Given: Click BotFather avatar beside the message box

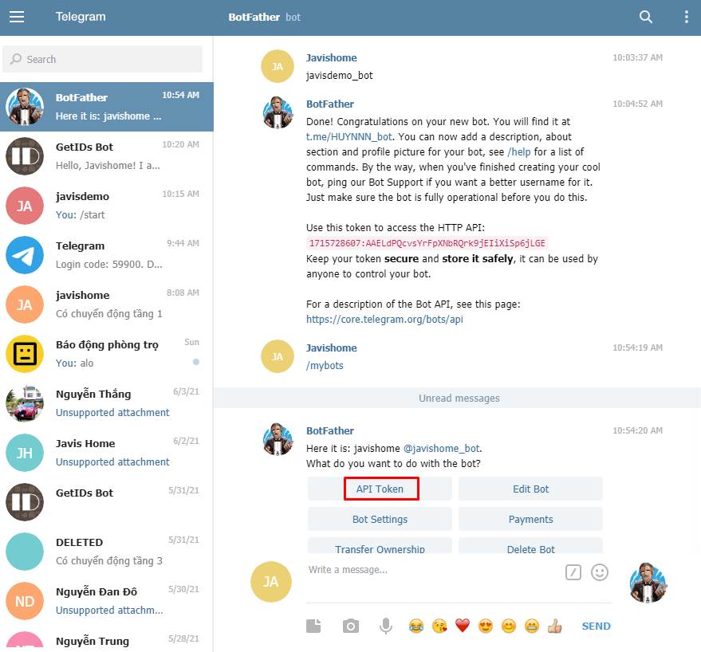Looking at the screenshot, I should (x=648, y=582).
